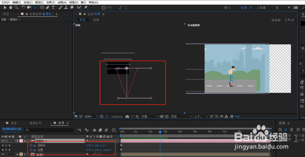Hide the 走路 layer eye icon
The width and height of the screenshot is (305, 157).
[3, 155]
